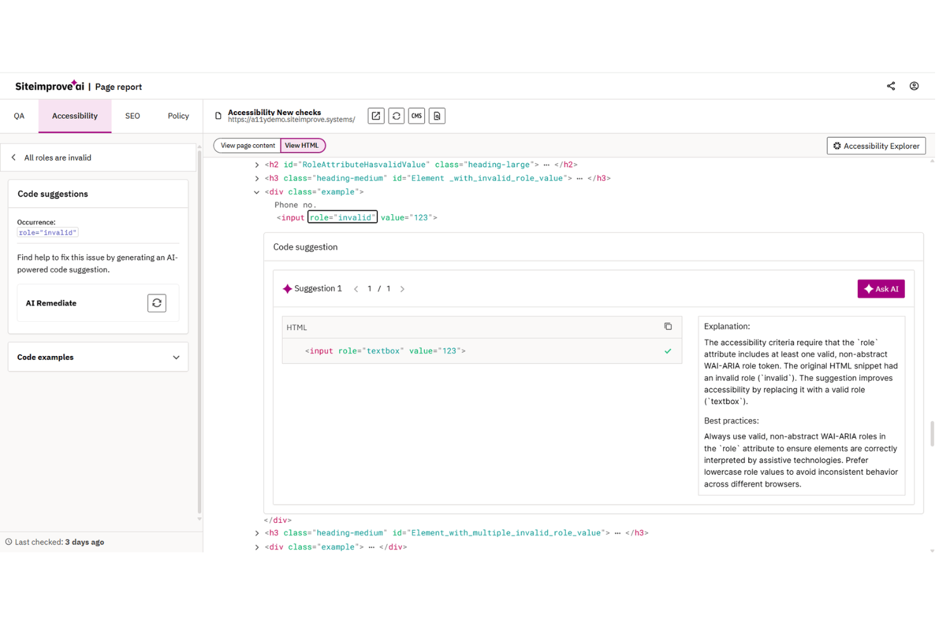Open the SEO tab

point(132,116)
